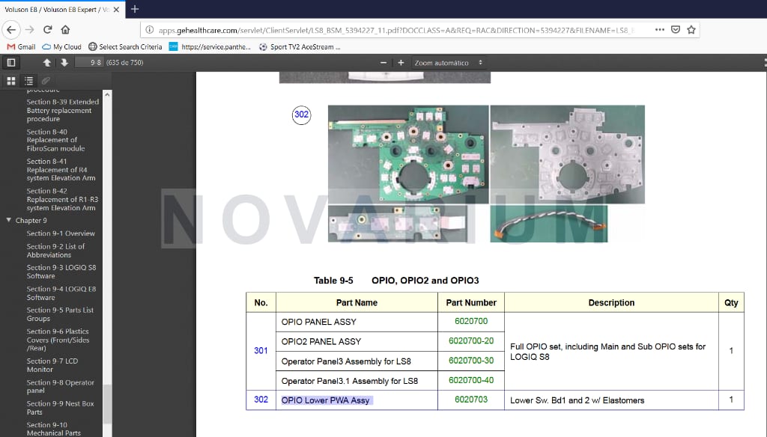
Task: Open Section 9-1 Overview
Action: (x=61, y=233)
